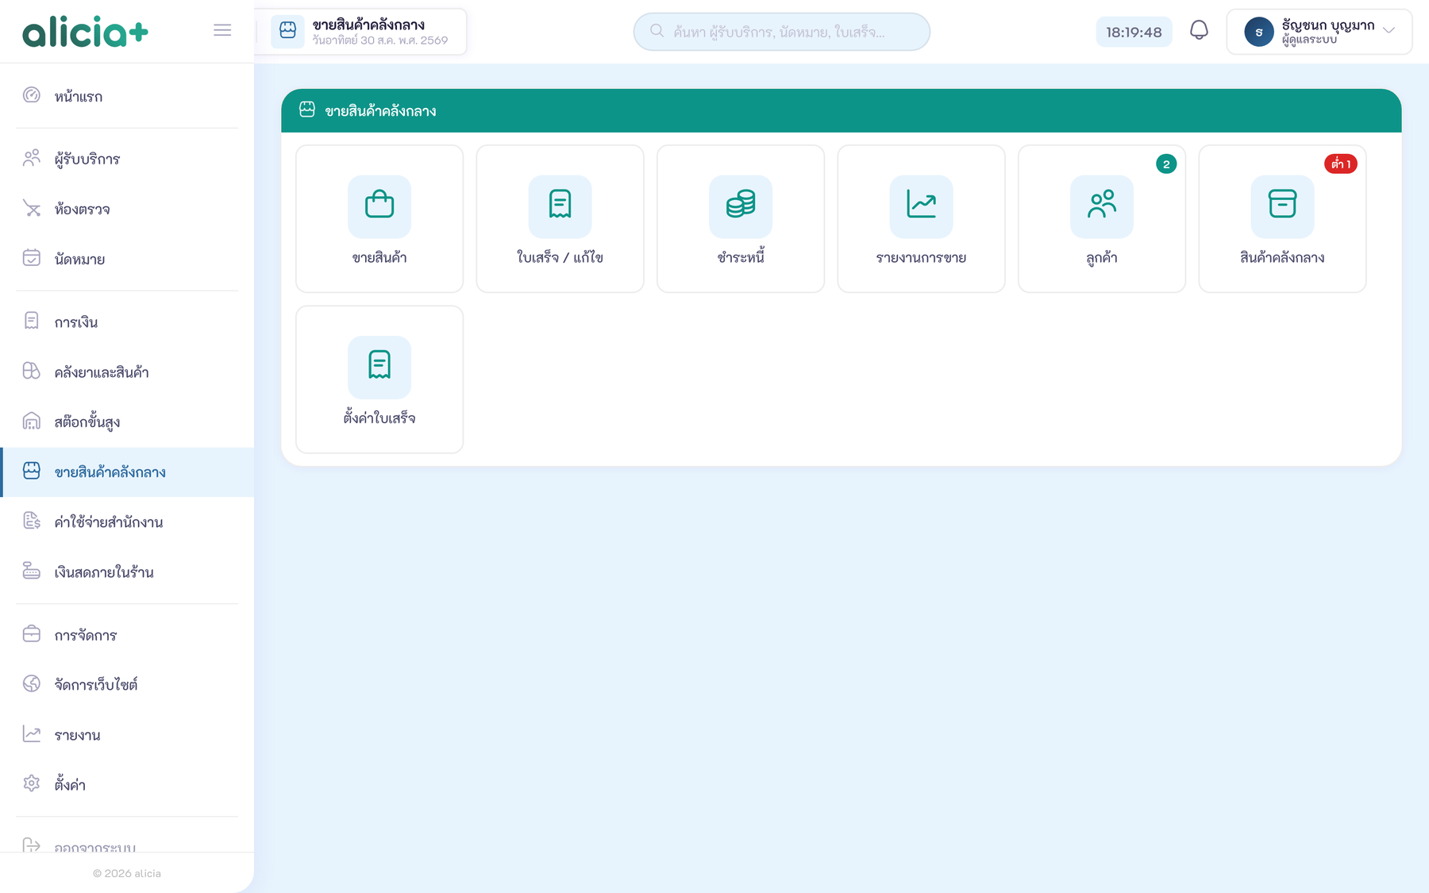Open นัดหมาย sidebar menu
The width and height of the screenshot is (1429, 893).
tap(127, 259)
